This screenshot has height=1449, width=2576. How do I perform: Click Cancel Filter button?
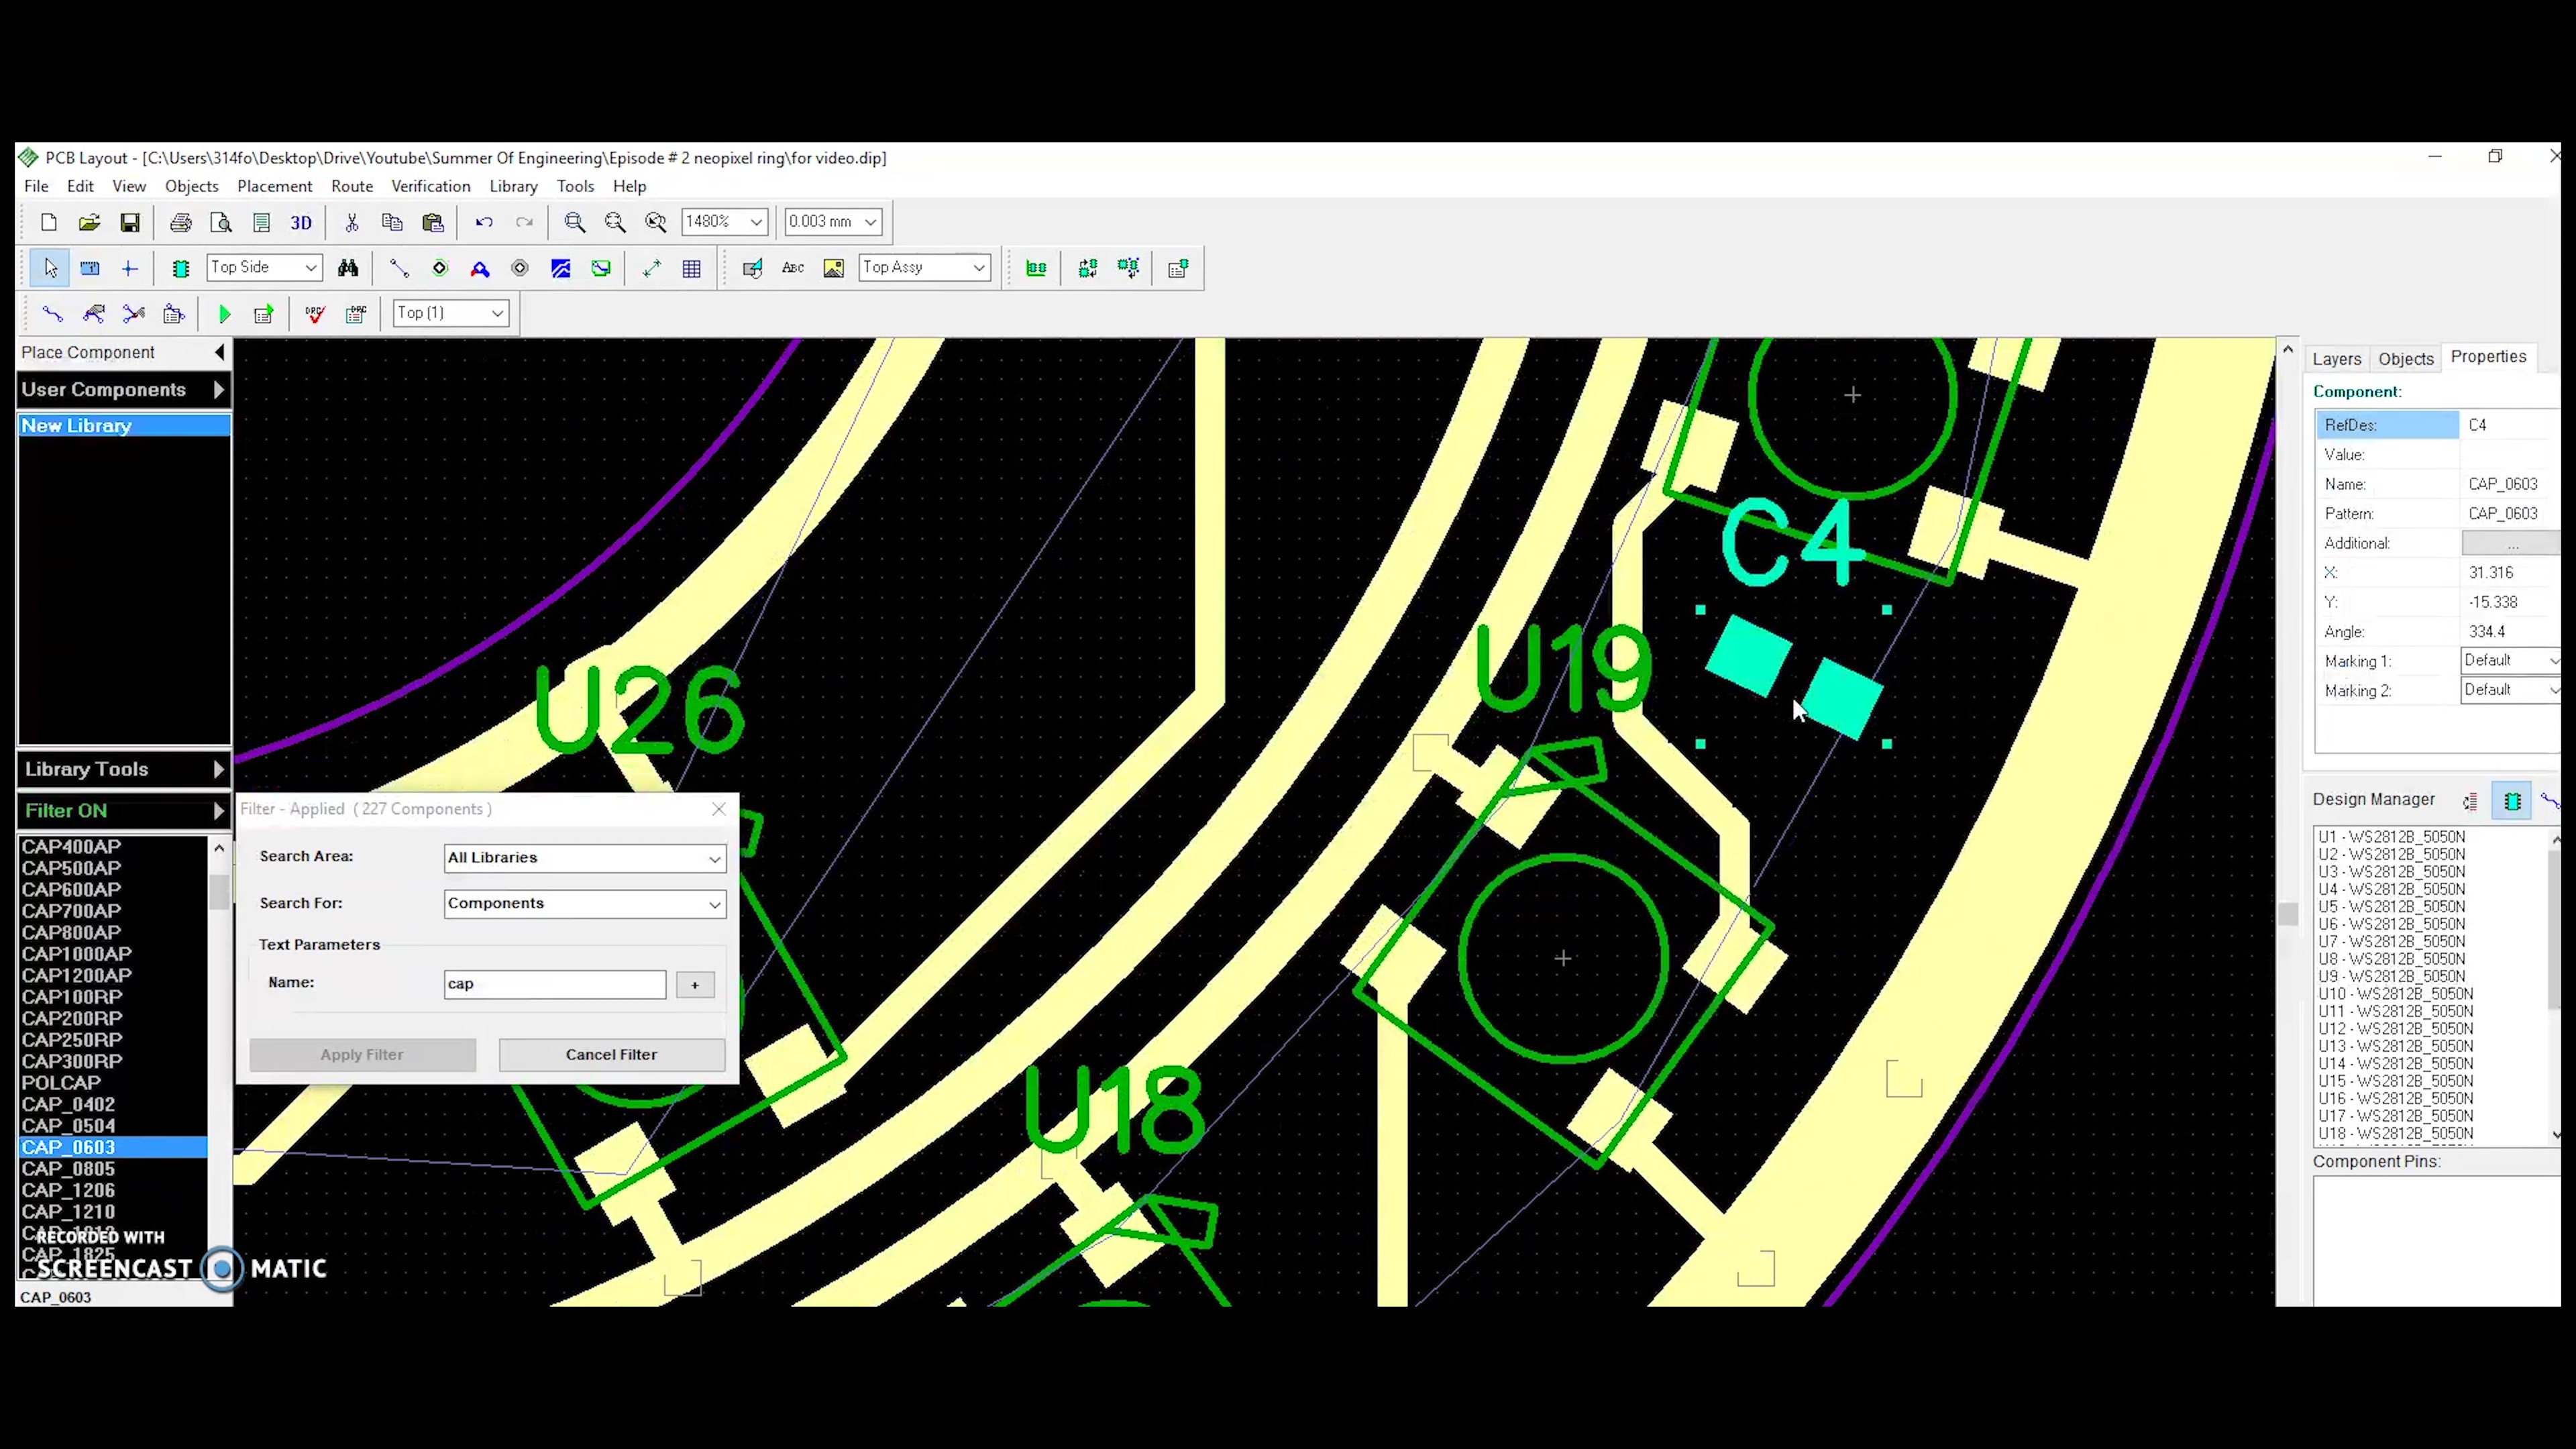tap(608, 1055)
